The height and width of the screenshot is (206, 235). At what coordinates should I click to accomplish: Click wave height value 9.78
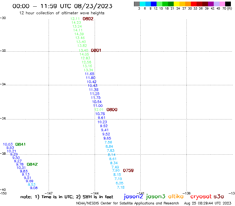pos(20,164)
